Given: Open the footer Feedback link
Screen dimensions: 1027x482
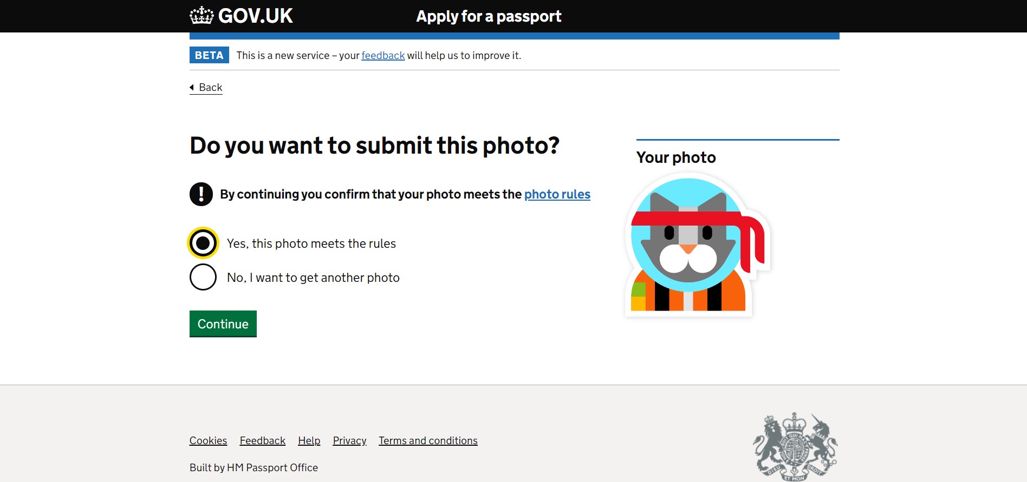Looking at the screenshot, I should click(x=262, y=440).
